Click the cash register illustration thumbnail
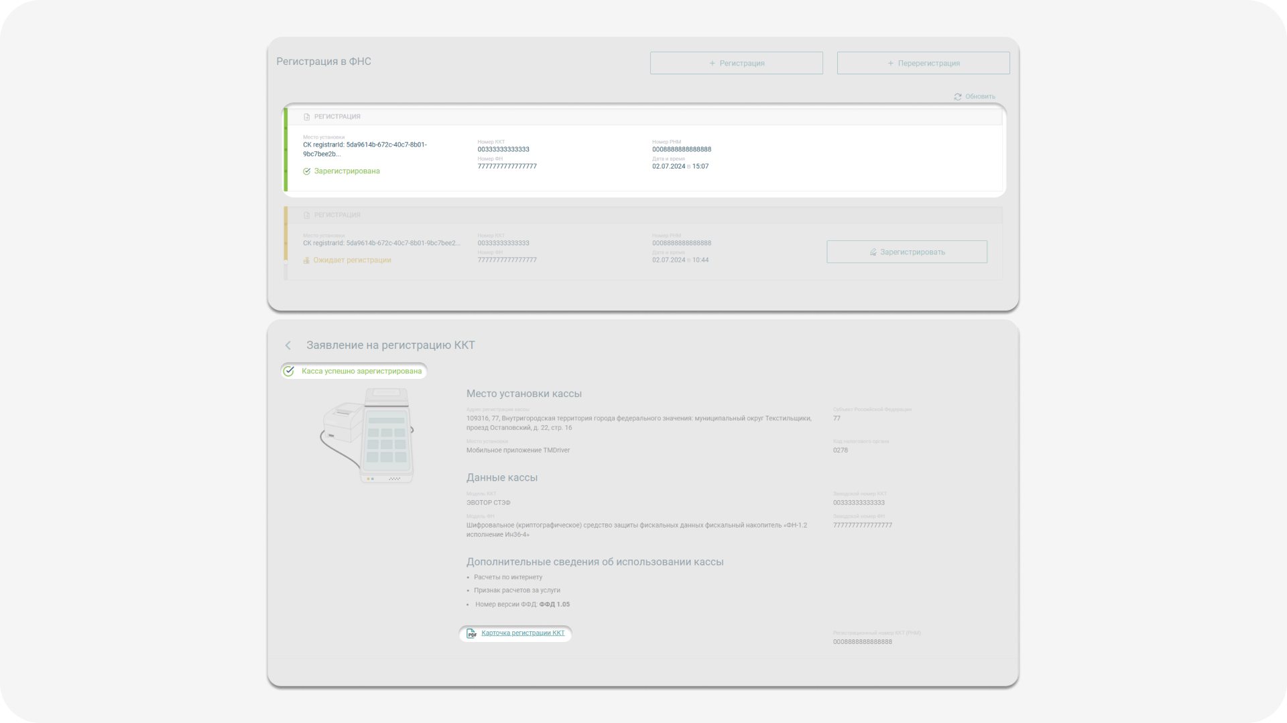 [367, 435]
